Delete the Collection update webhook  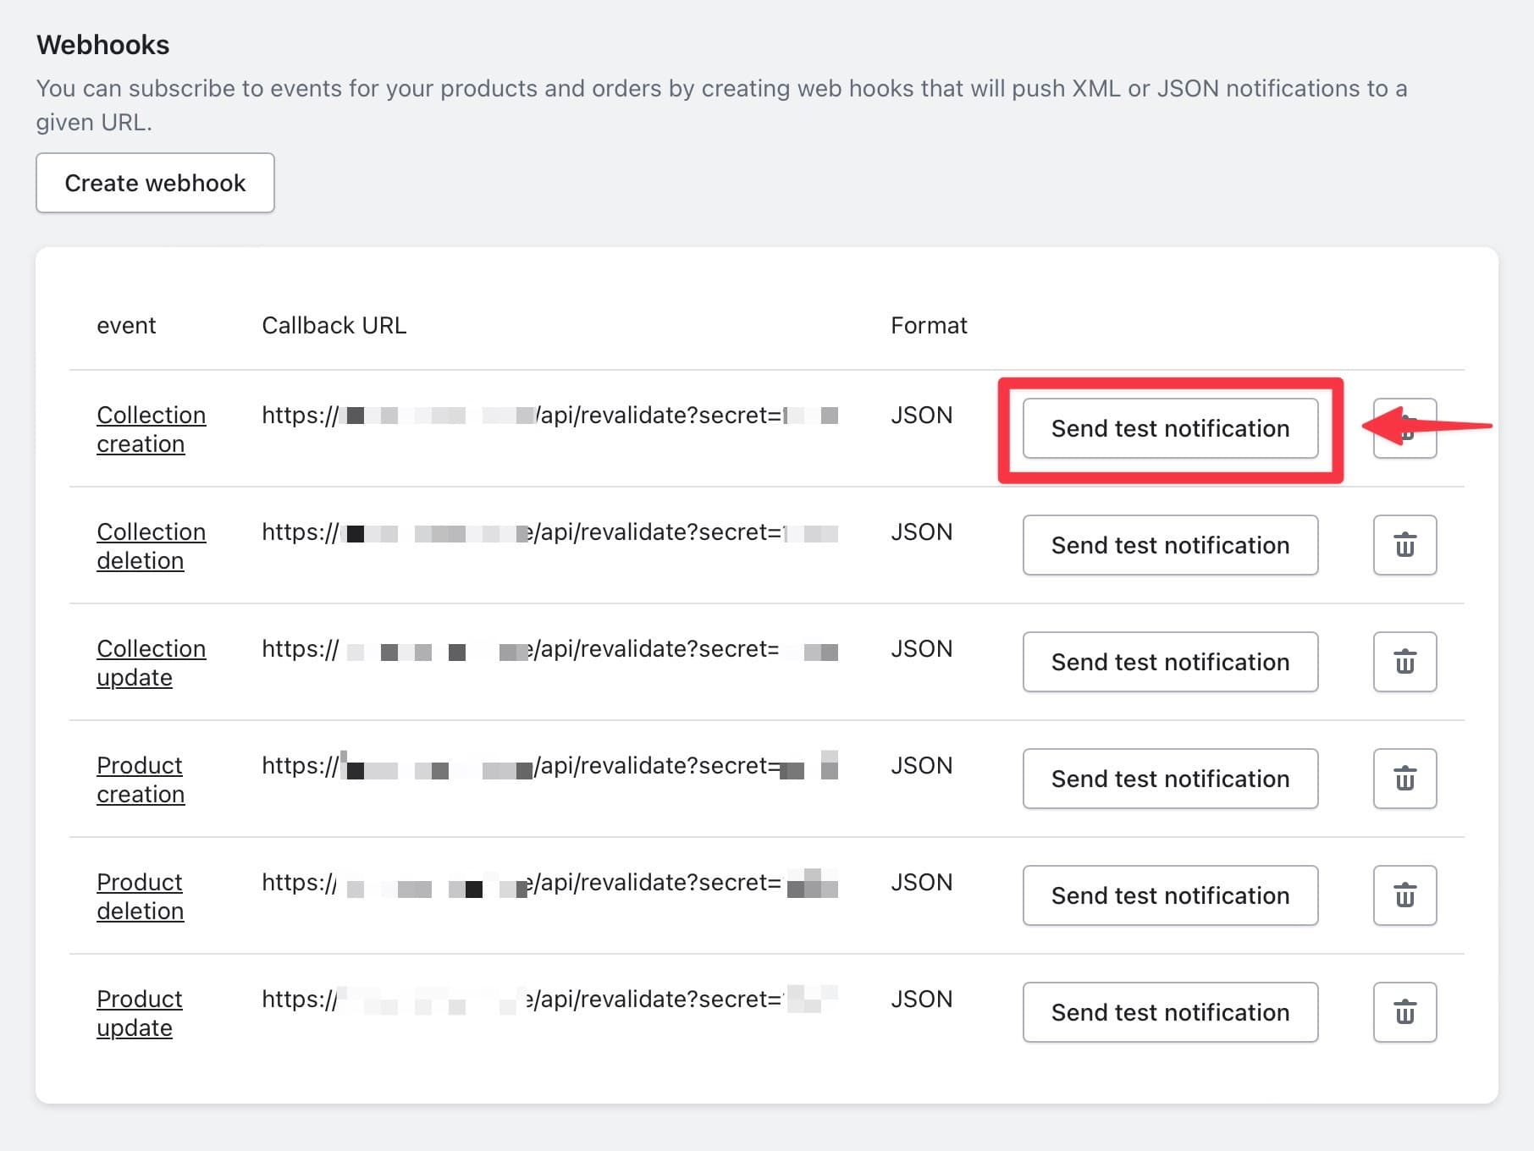[1404, 662]
